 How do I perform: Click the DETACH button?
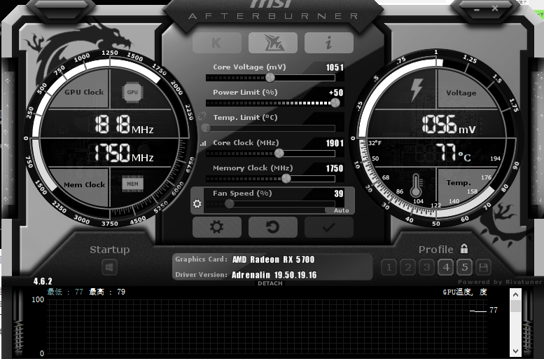click(270, 283)
